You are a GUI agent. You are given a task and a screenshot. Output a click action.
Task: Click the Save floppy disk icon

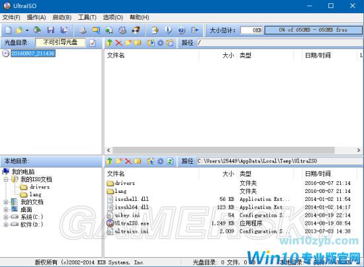point(50,30)
